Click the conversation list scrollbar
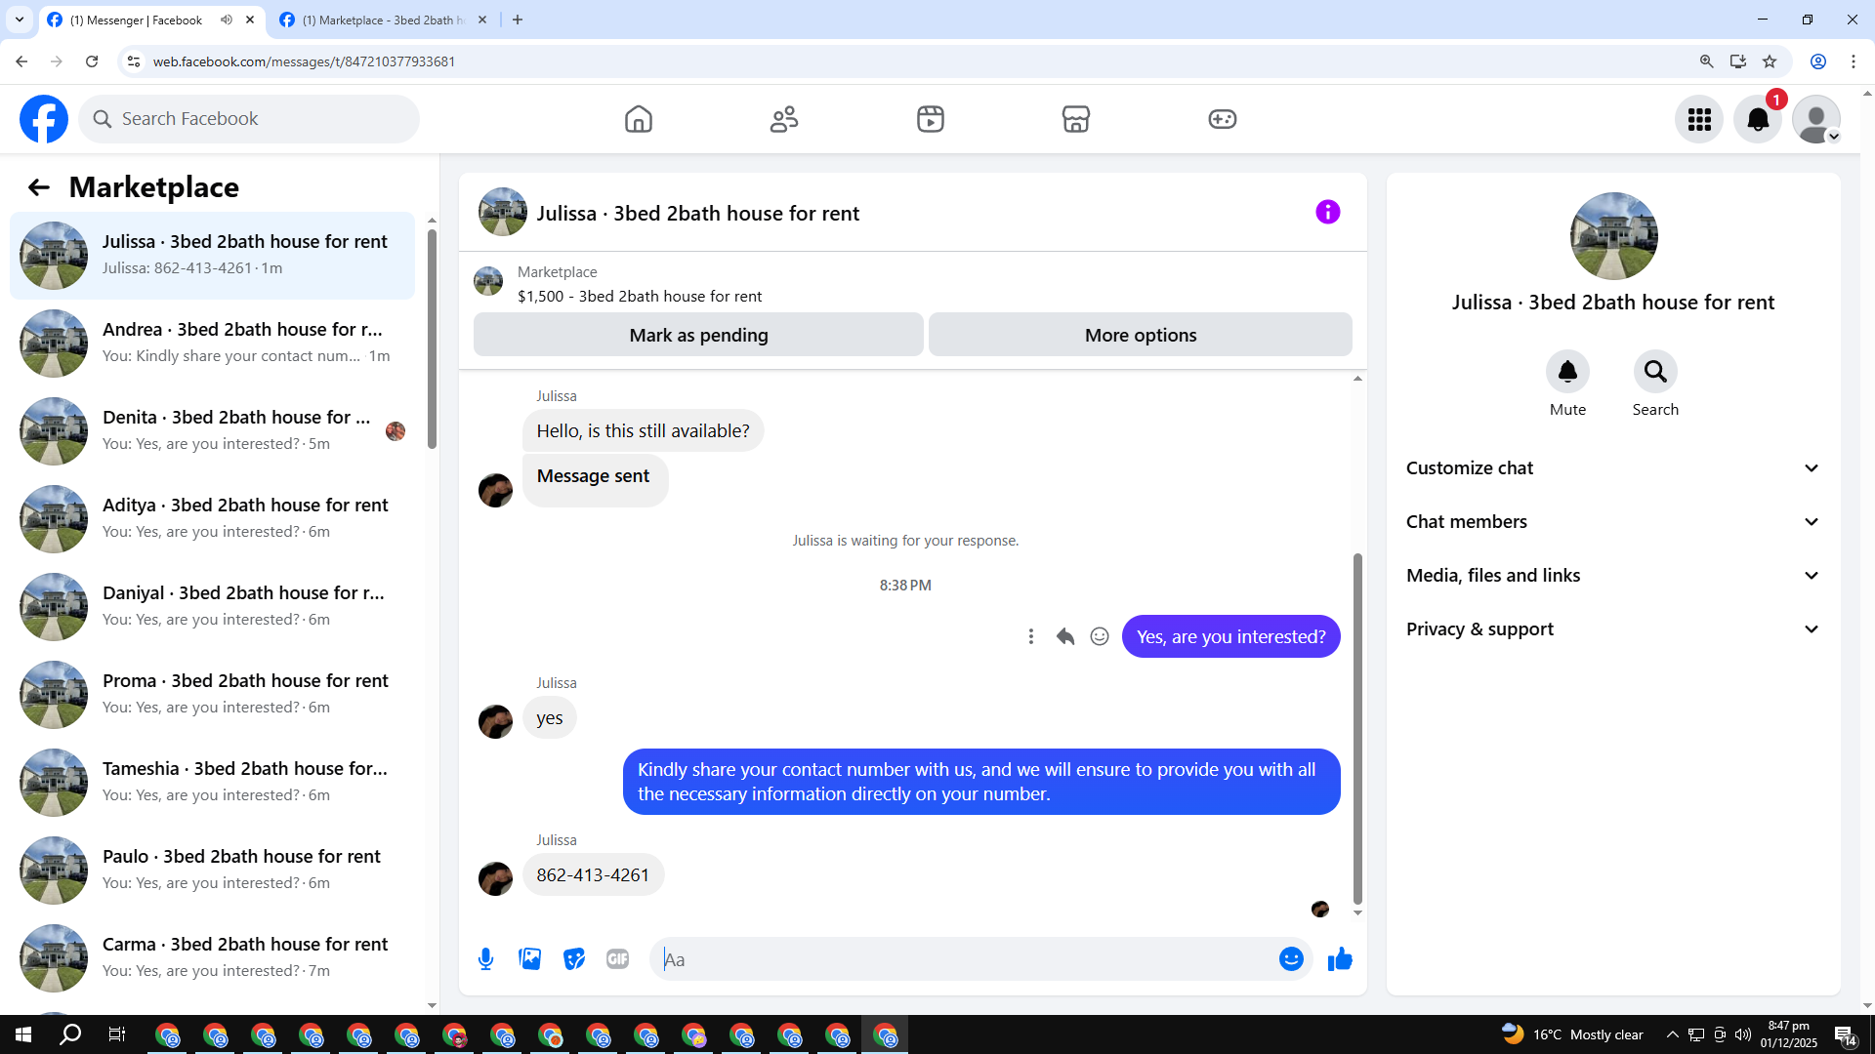Screen dimensions: 1875x1054 [x=432, y=340]
